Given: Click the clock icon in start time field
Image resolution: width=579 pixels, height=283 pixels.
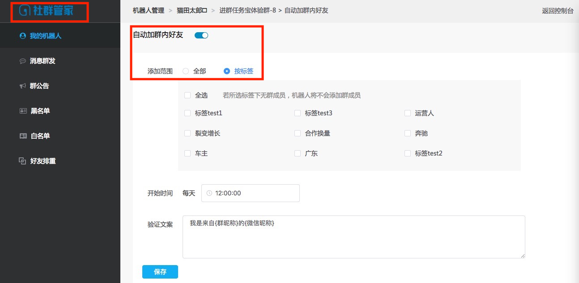Looking at the screenshot, I should coord(209,193).
